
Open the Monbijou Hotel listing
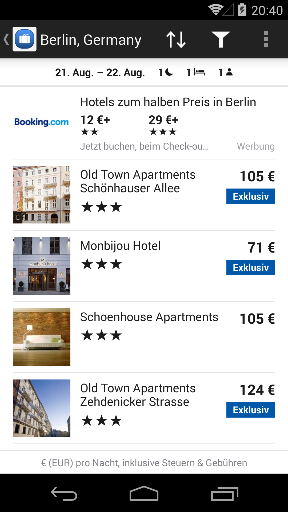pyautogui.click(x=144, y=266)
